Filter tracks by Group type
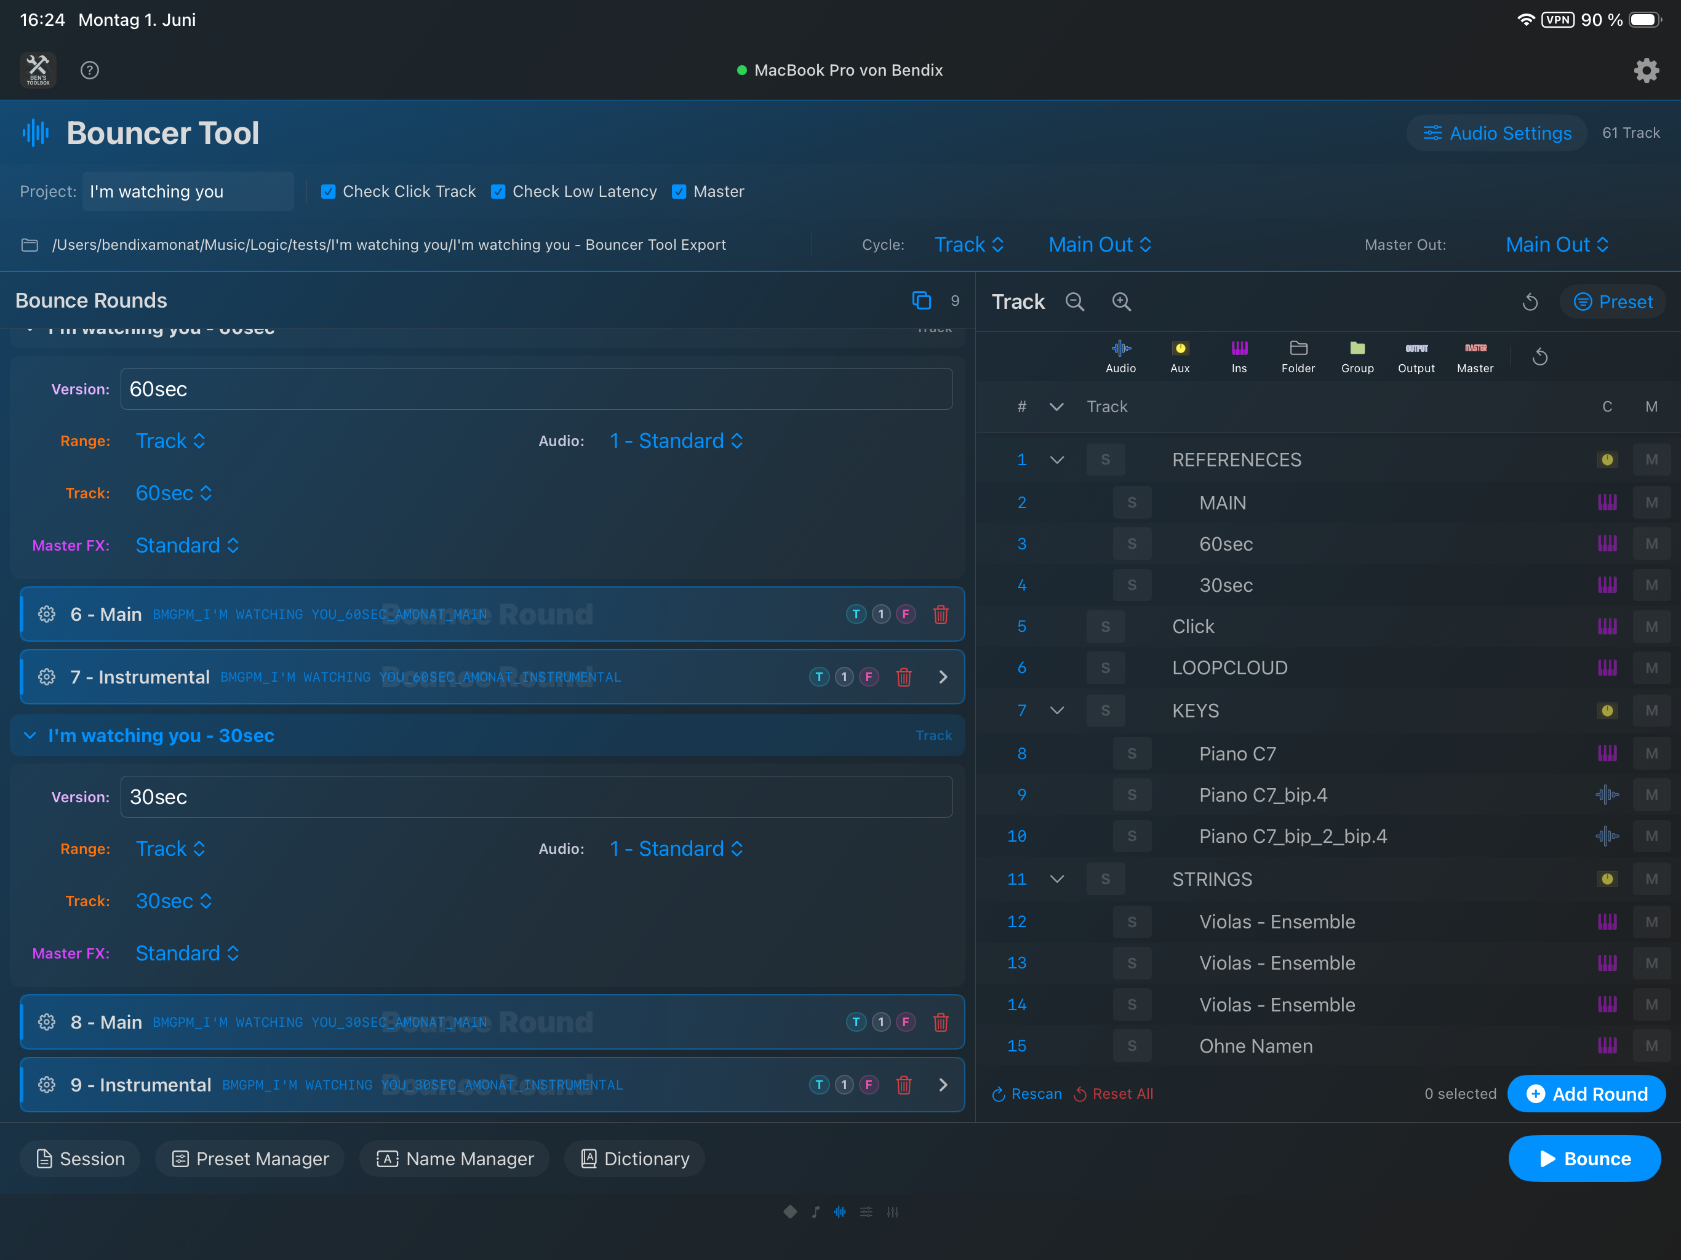The width and height of the screenshot is (1681, 1260). pos(1357,356)
